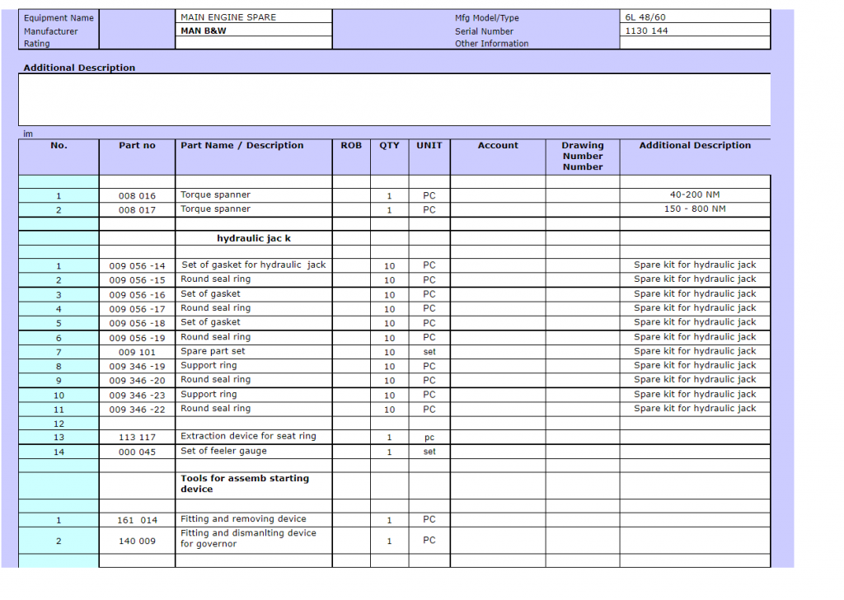Click the 150 - 800 NM description cell
Image resolution: width=844 pixels, height=600 pixels.
point(694,209)
